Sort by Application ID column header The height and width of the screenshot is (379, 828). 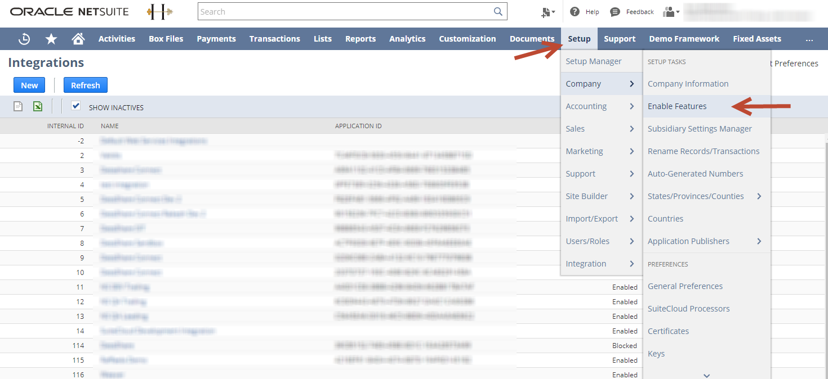pyautogui.click(x=358, y=126)
